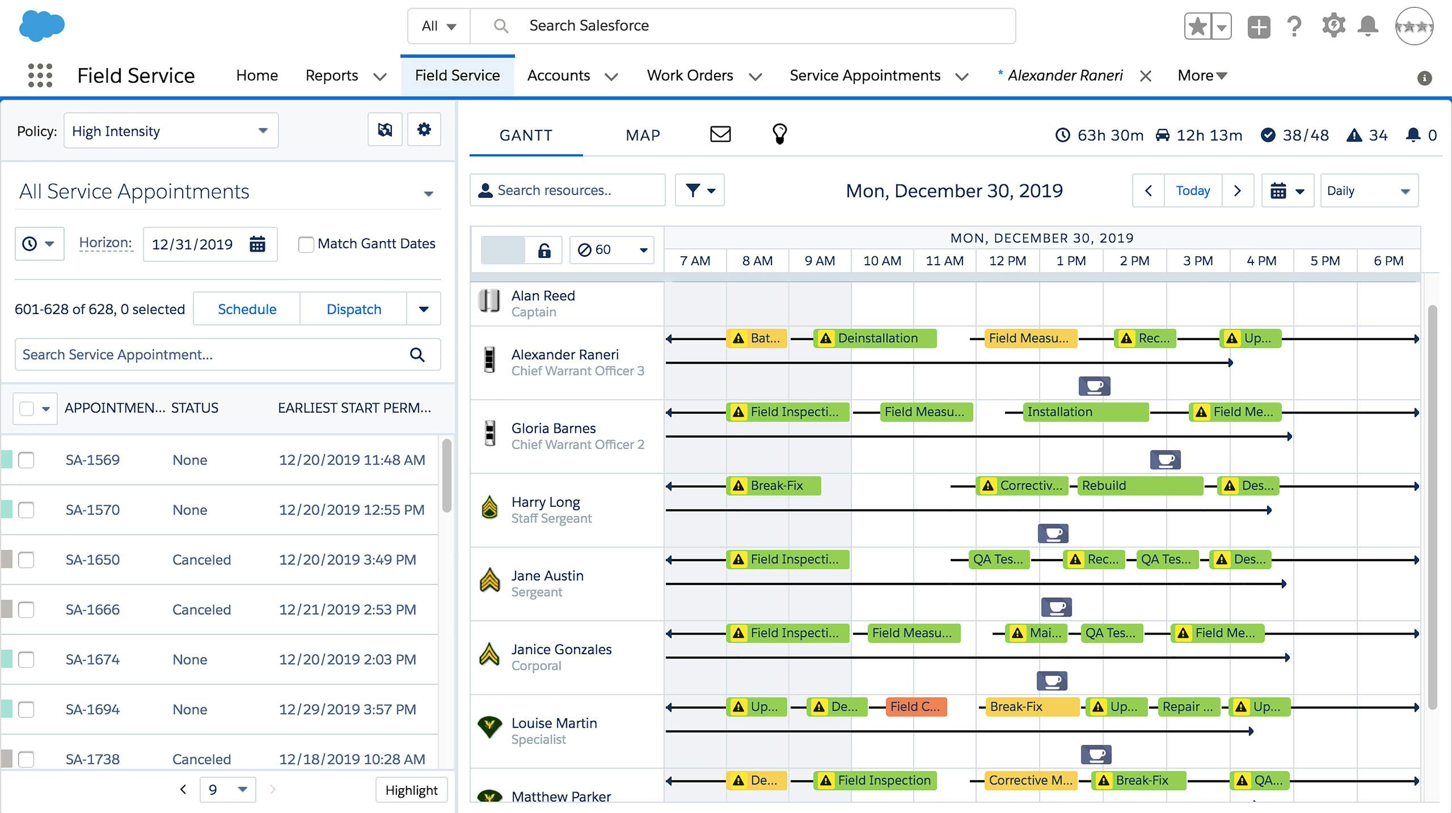Open the notifications bell in header
Image resolution: width=1452 pixels, height=813 pixels.
tap(1368, 26)
